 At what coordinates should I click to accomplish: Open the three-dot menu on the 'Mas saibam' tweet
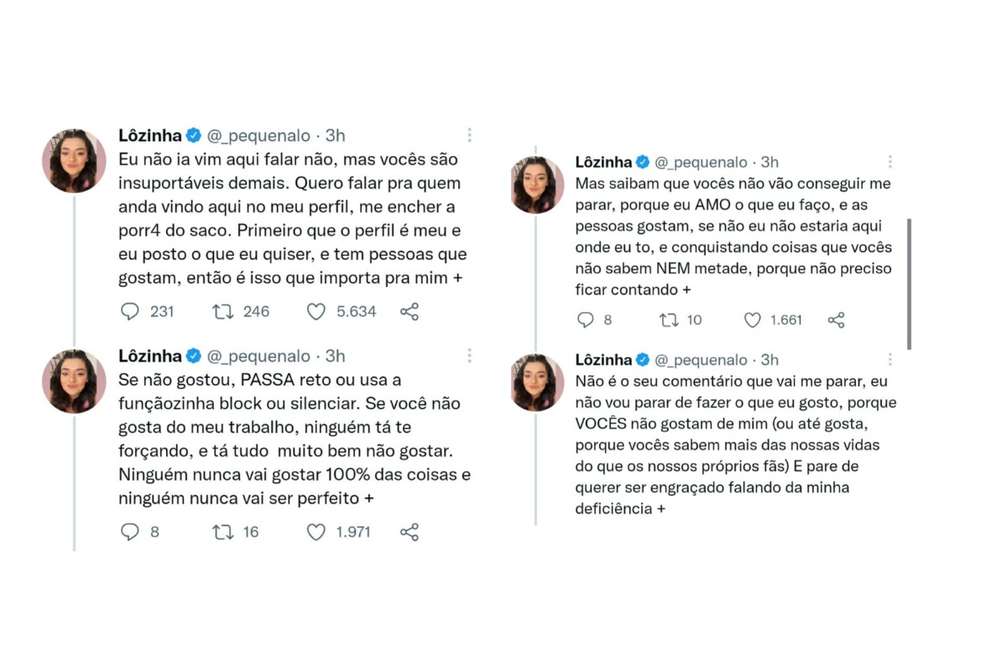click(x=890, y=161)
